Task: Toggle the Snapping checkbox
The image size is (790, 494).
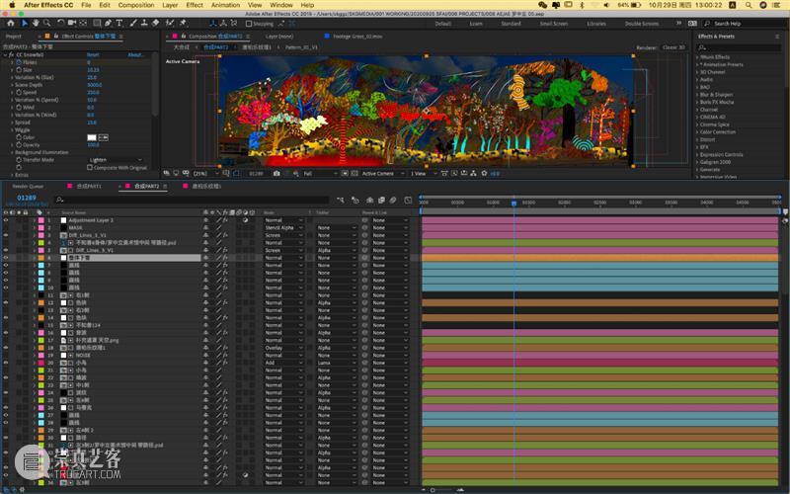Action: click(x=249, y=24)
